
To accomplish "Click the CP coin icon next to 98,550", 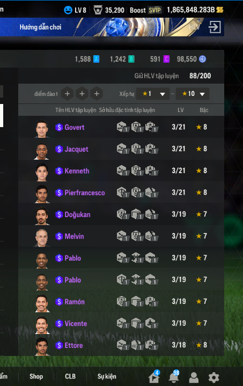I will coord(202,59).
